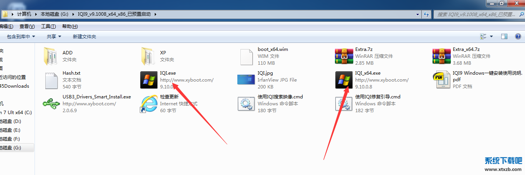Select the IQI.jpg image thumbnail
This screenshot has height=175, width=525.
pyautogui.click(x=247, y=80)
